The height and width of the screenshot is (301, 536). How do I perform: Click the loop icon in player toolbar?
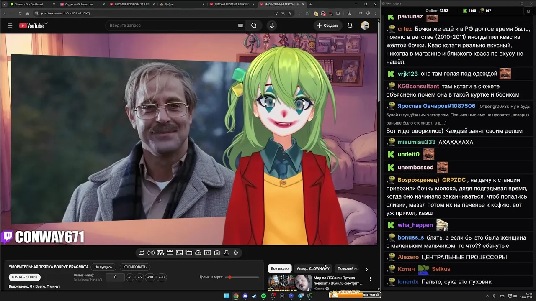[142, 253]
